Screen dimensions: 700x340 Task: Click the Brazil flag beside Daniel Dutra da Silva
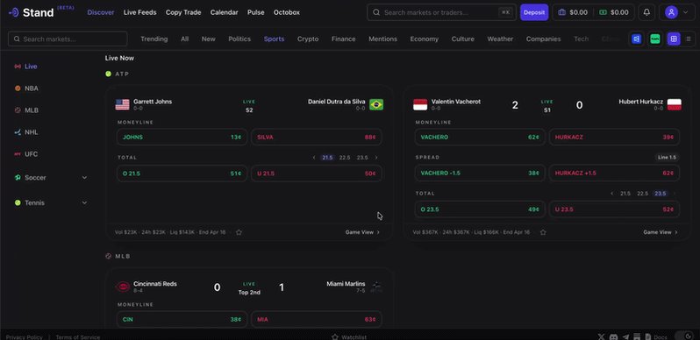[x=376, y=104]
